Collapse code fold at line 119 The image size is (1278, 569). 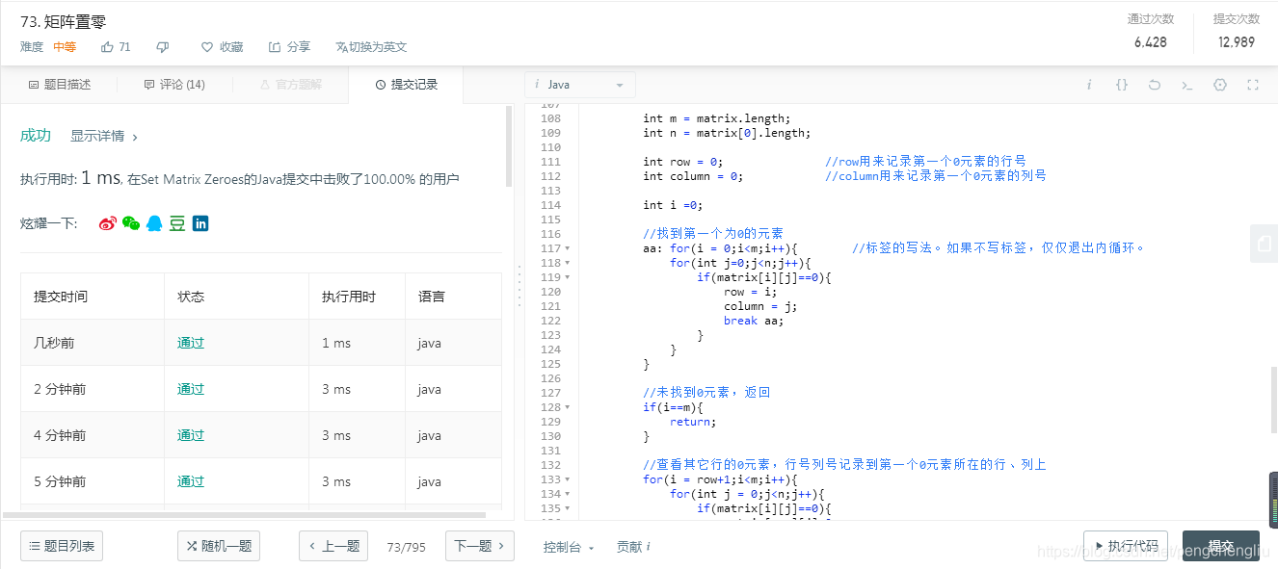567,277
